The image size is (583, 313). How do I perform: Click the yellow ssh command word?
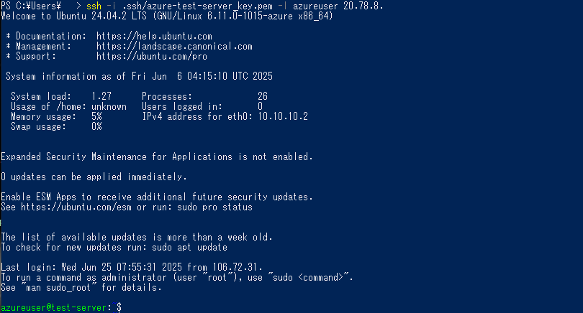tap(94, 6)
